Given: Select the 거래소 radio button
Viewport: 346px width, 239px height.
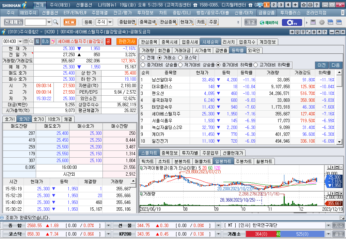Looking at the screenshot, I should pos(159,58).
